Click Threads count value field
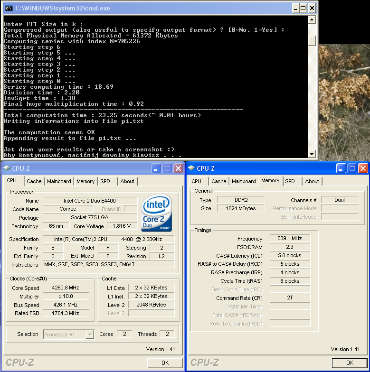The width and height of the screenshot is (370, 372). [167, 334]
